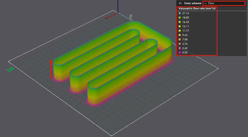
Task: Click the 16.45 legend color square
Action: [179, 22]
